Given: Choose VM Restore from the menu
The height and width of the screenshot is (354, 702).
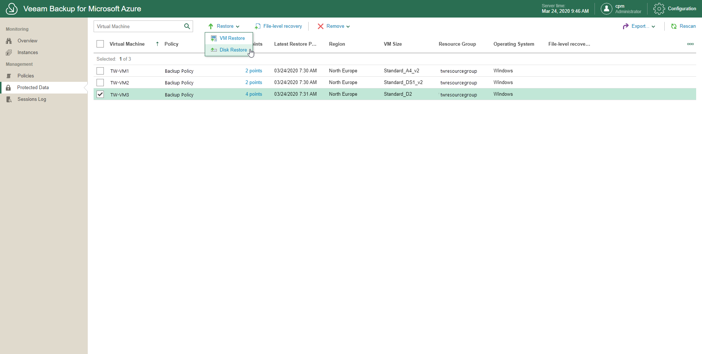Looking at the screenshot, I should click(232, 38).
